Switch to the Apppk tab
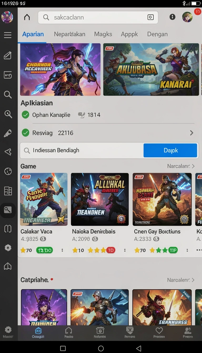This screenshot has width=202, height=353. tap(129, 34)
